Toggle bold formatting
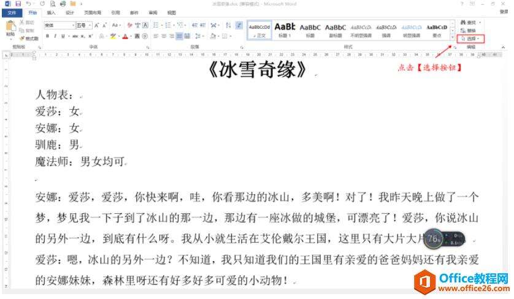Image resolution: width=514 pixels, height=299 pixels. point(47,36)
